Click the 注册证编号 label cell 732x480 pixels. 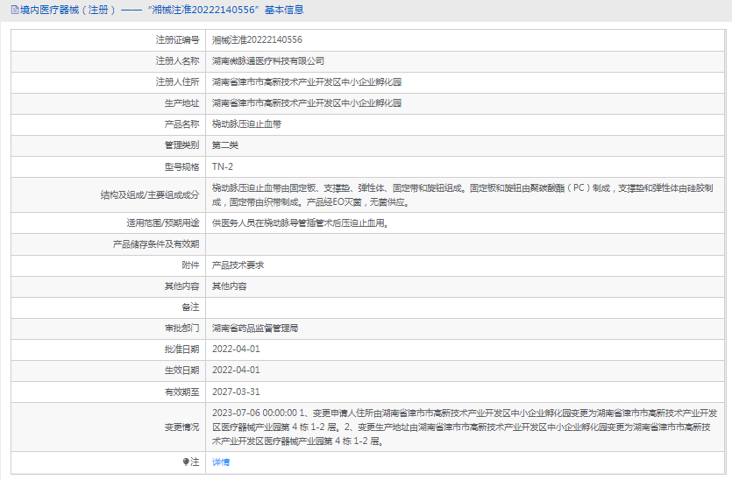(109, 40)
